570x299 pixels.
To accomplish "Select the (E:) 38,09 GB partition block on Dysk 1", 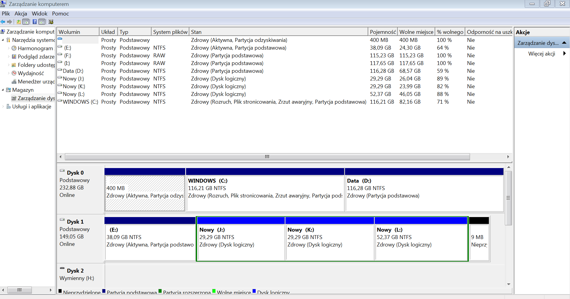I will (x=150, y=239).
